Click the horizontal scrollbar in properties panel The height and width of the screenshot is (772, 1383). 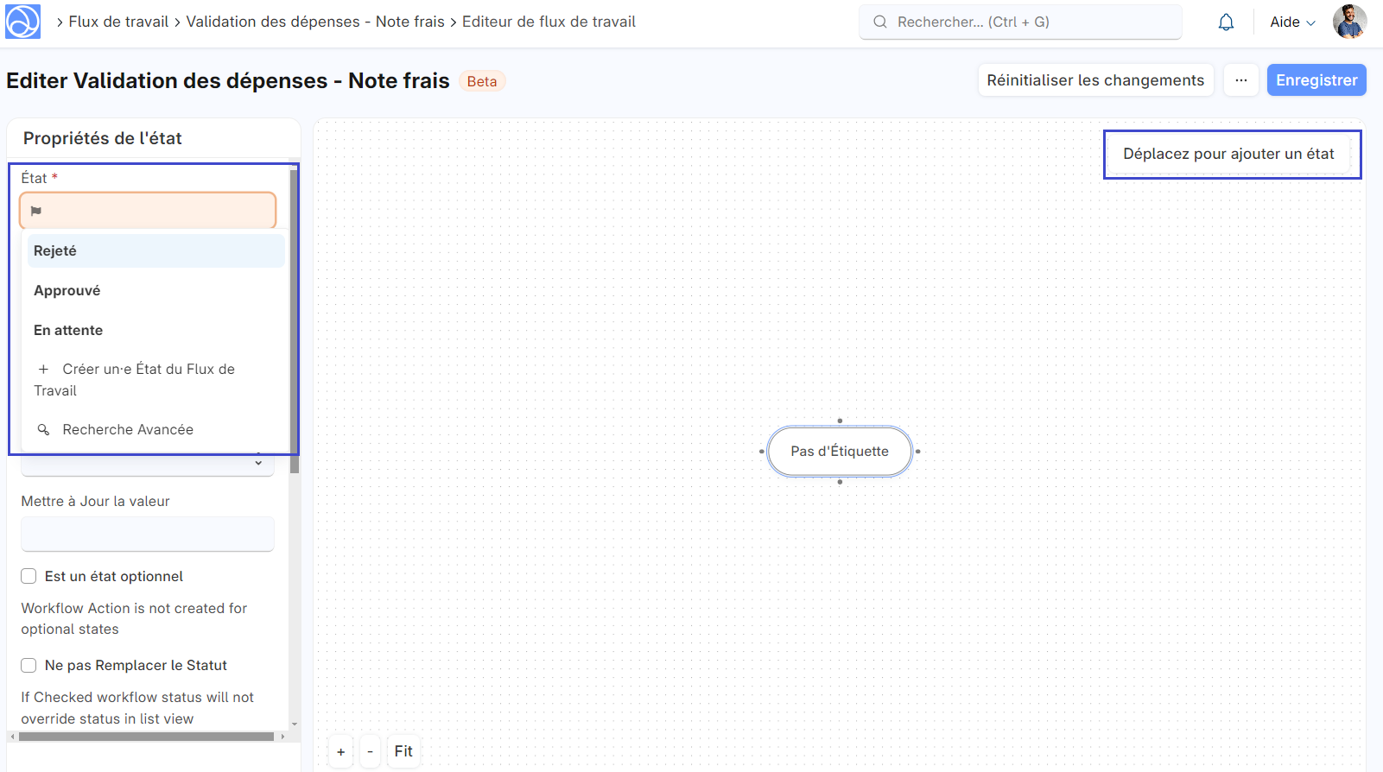147,737
